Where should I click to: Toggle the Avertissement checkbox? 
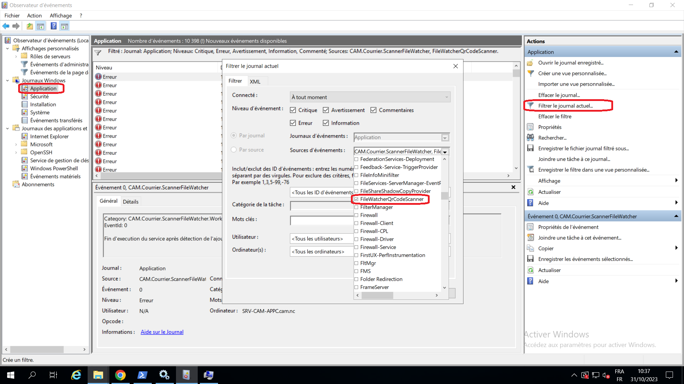[326, 110]
